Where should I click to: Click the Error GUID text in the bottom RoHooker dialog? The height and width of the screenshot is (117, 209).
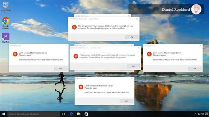tap(106, 92)
